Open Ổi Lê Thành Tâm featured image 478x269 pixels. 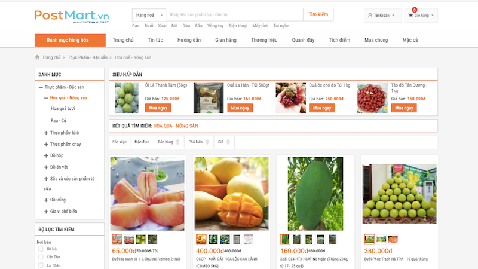[x=127, y=98]
